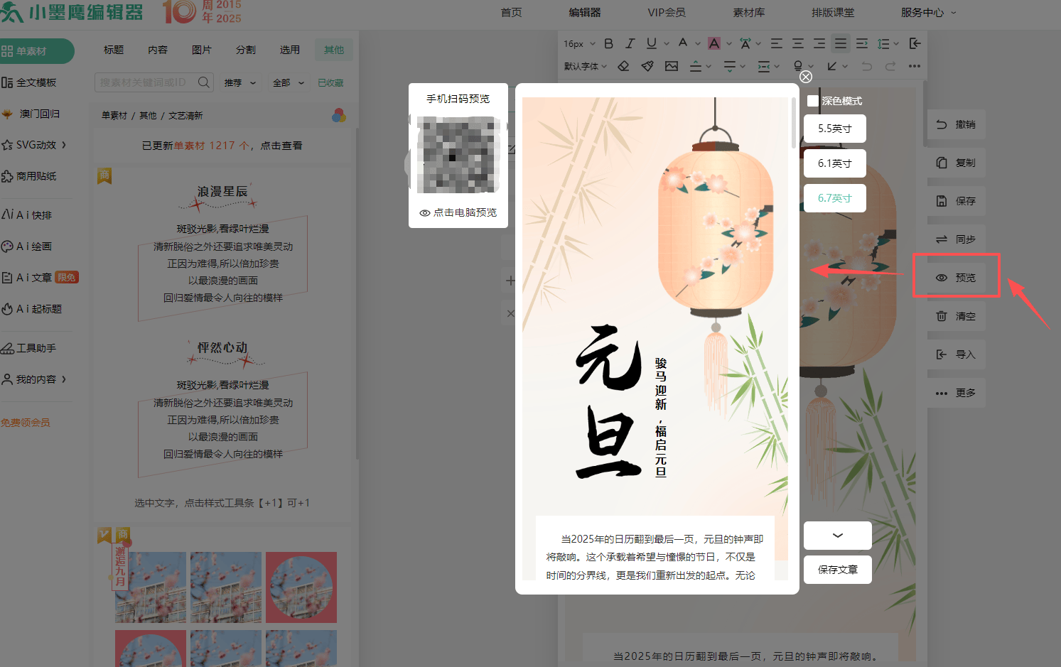Click the 预览 button on the right panel
Image resolution: width=1061 pixels, height=667 pixels.
[x=957, y=278]
